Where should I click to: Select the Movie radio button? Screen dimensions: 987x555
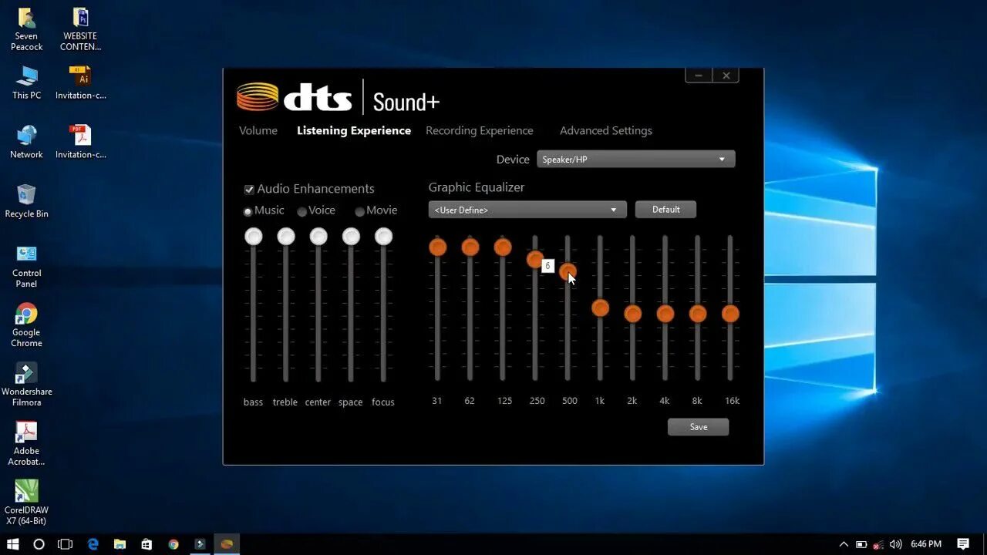click(360, 211)
